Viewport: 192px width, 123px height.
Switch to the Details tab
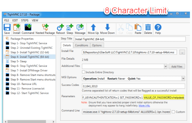click(67, 45)
